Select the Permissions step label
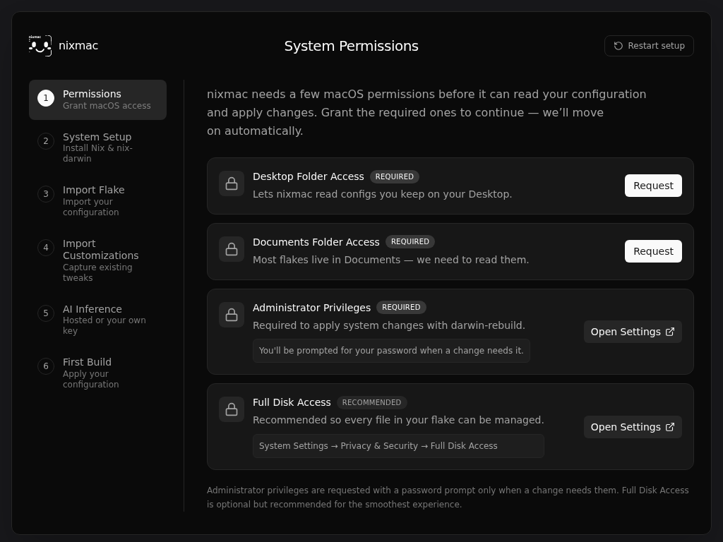 (x=92, y=94)
